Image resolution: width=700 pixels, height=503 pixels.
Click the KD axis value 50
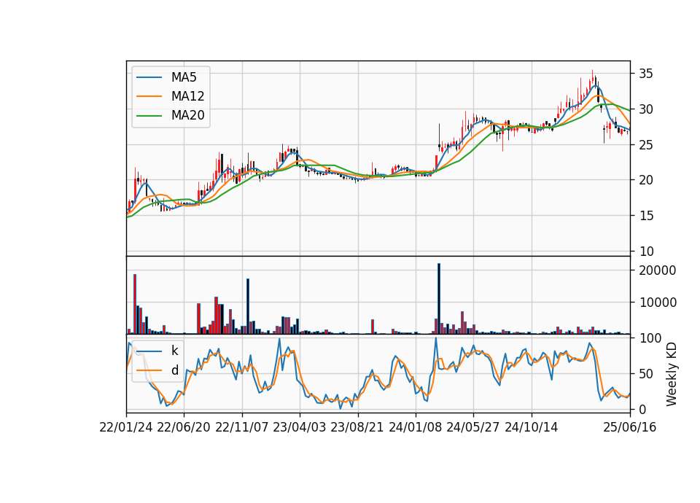coord(646,374)
